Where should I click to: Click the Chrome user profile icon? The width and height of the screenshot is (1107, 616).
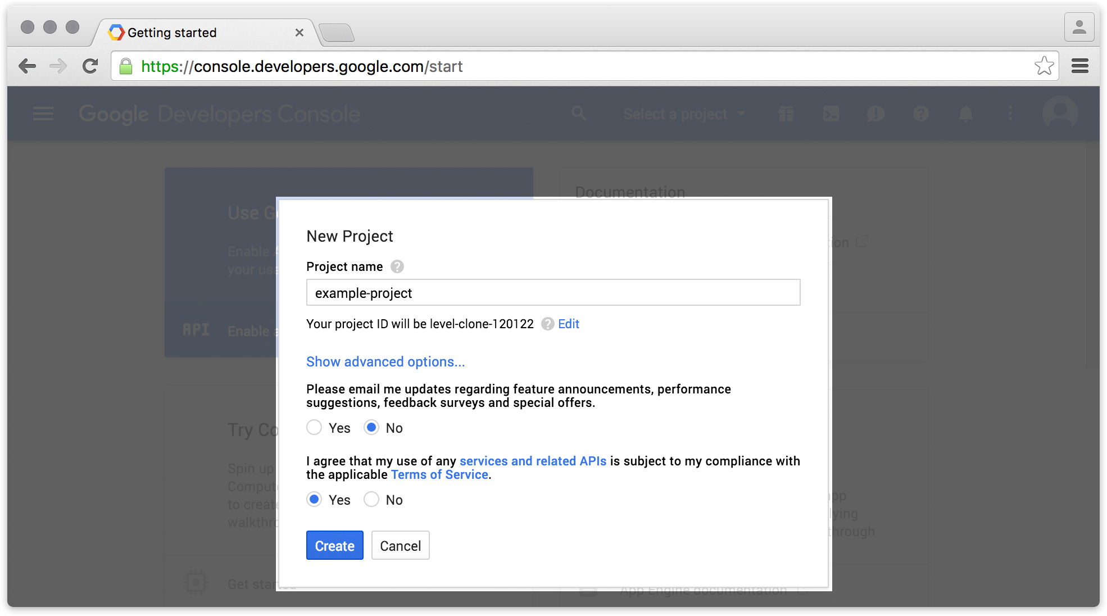tap(1079, 28)
